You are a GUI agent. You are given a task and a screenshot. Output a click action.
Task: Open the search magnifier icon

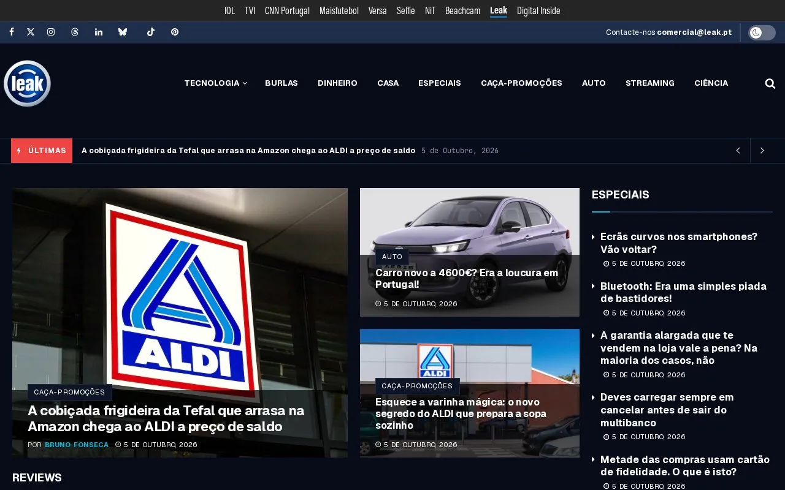[770, 83]
